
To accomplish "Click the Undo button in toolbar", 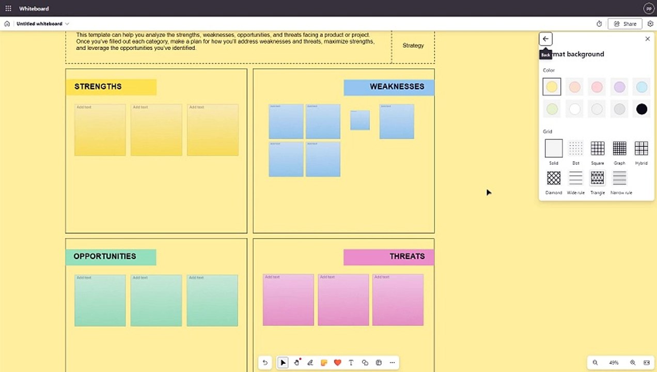I will tap(265, 363).
